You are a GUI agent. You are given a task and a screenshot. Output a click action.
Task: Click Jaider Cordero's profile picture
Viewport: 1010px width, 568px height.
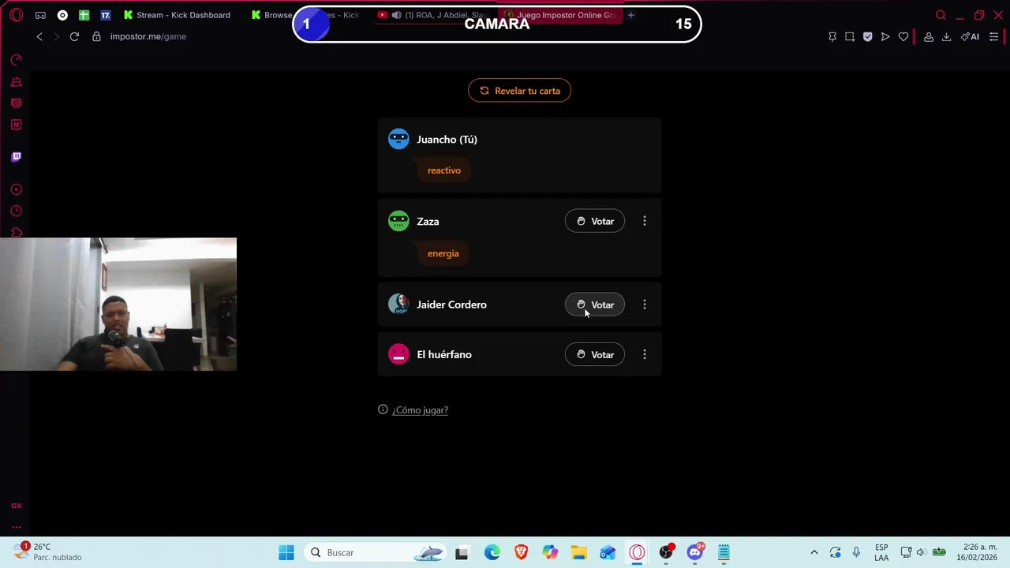coord(398,305)
